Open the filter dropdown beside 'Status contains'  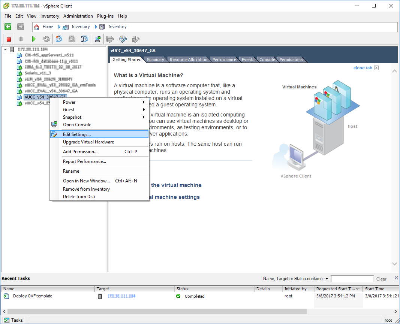point(327,279)
